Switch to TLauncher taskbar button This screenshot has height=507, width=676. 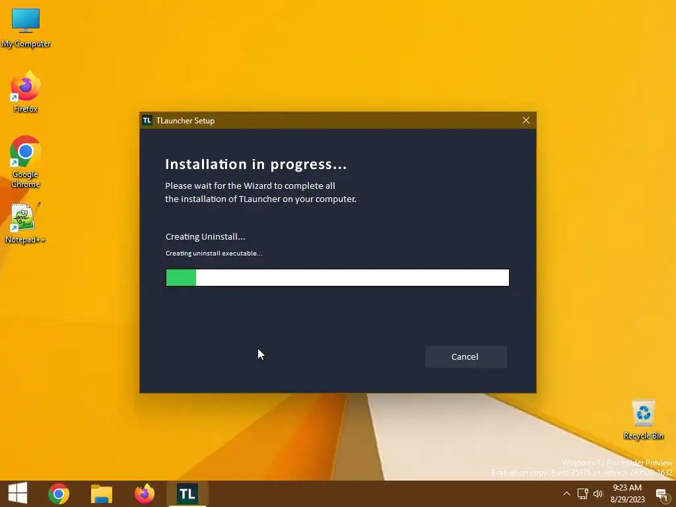187,494
